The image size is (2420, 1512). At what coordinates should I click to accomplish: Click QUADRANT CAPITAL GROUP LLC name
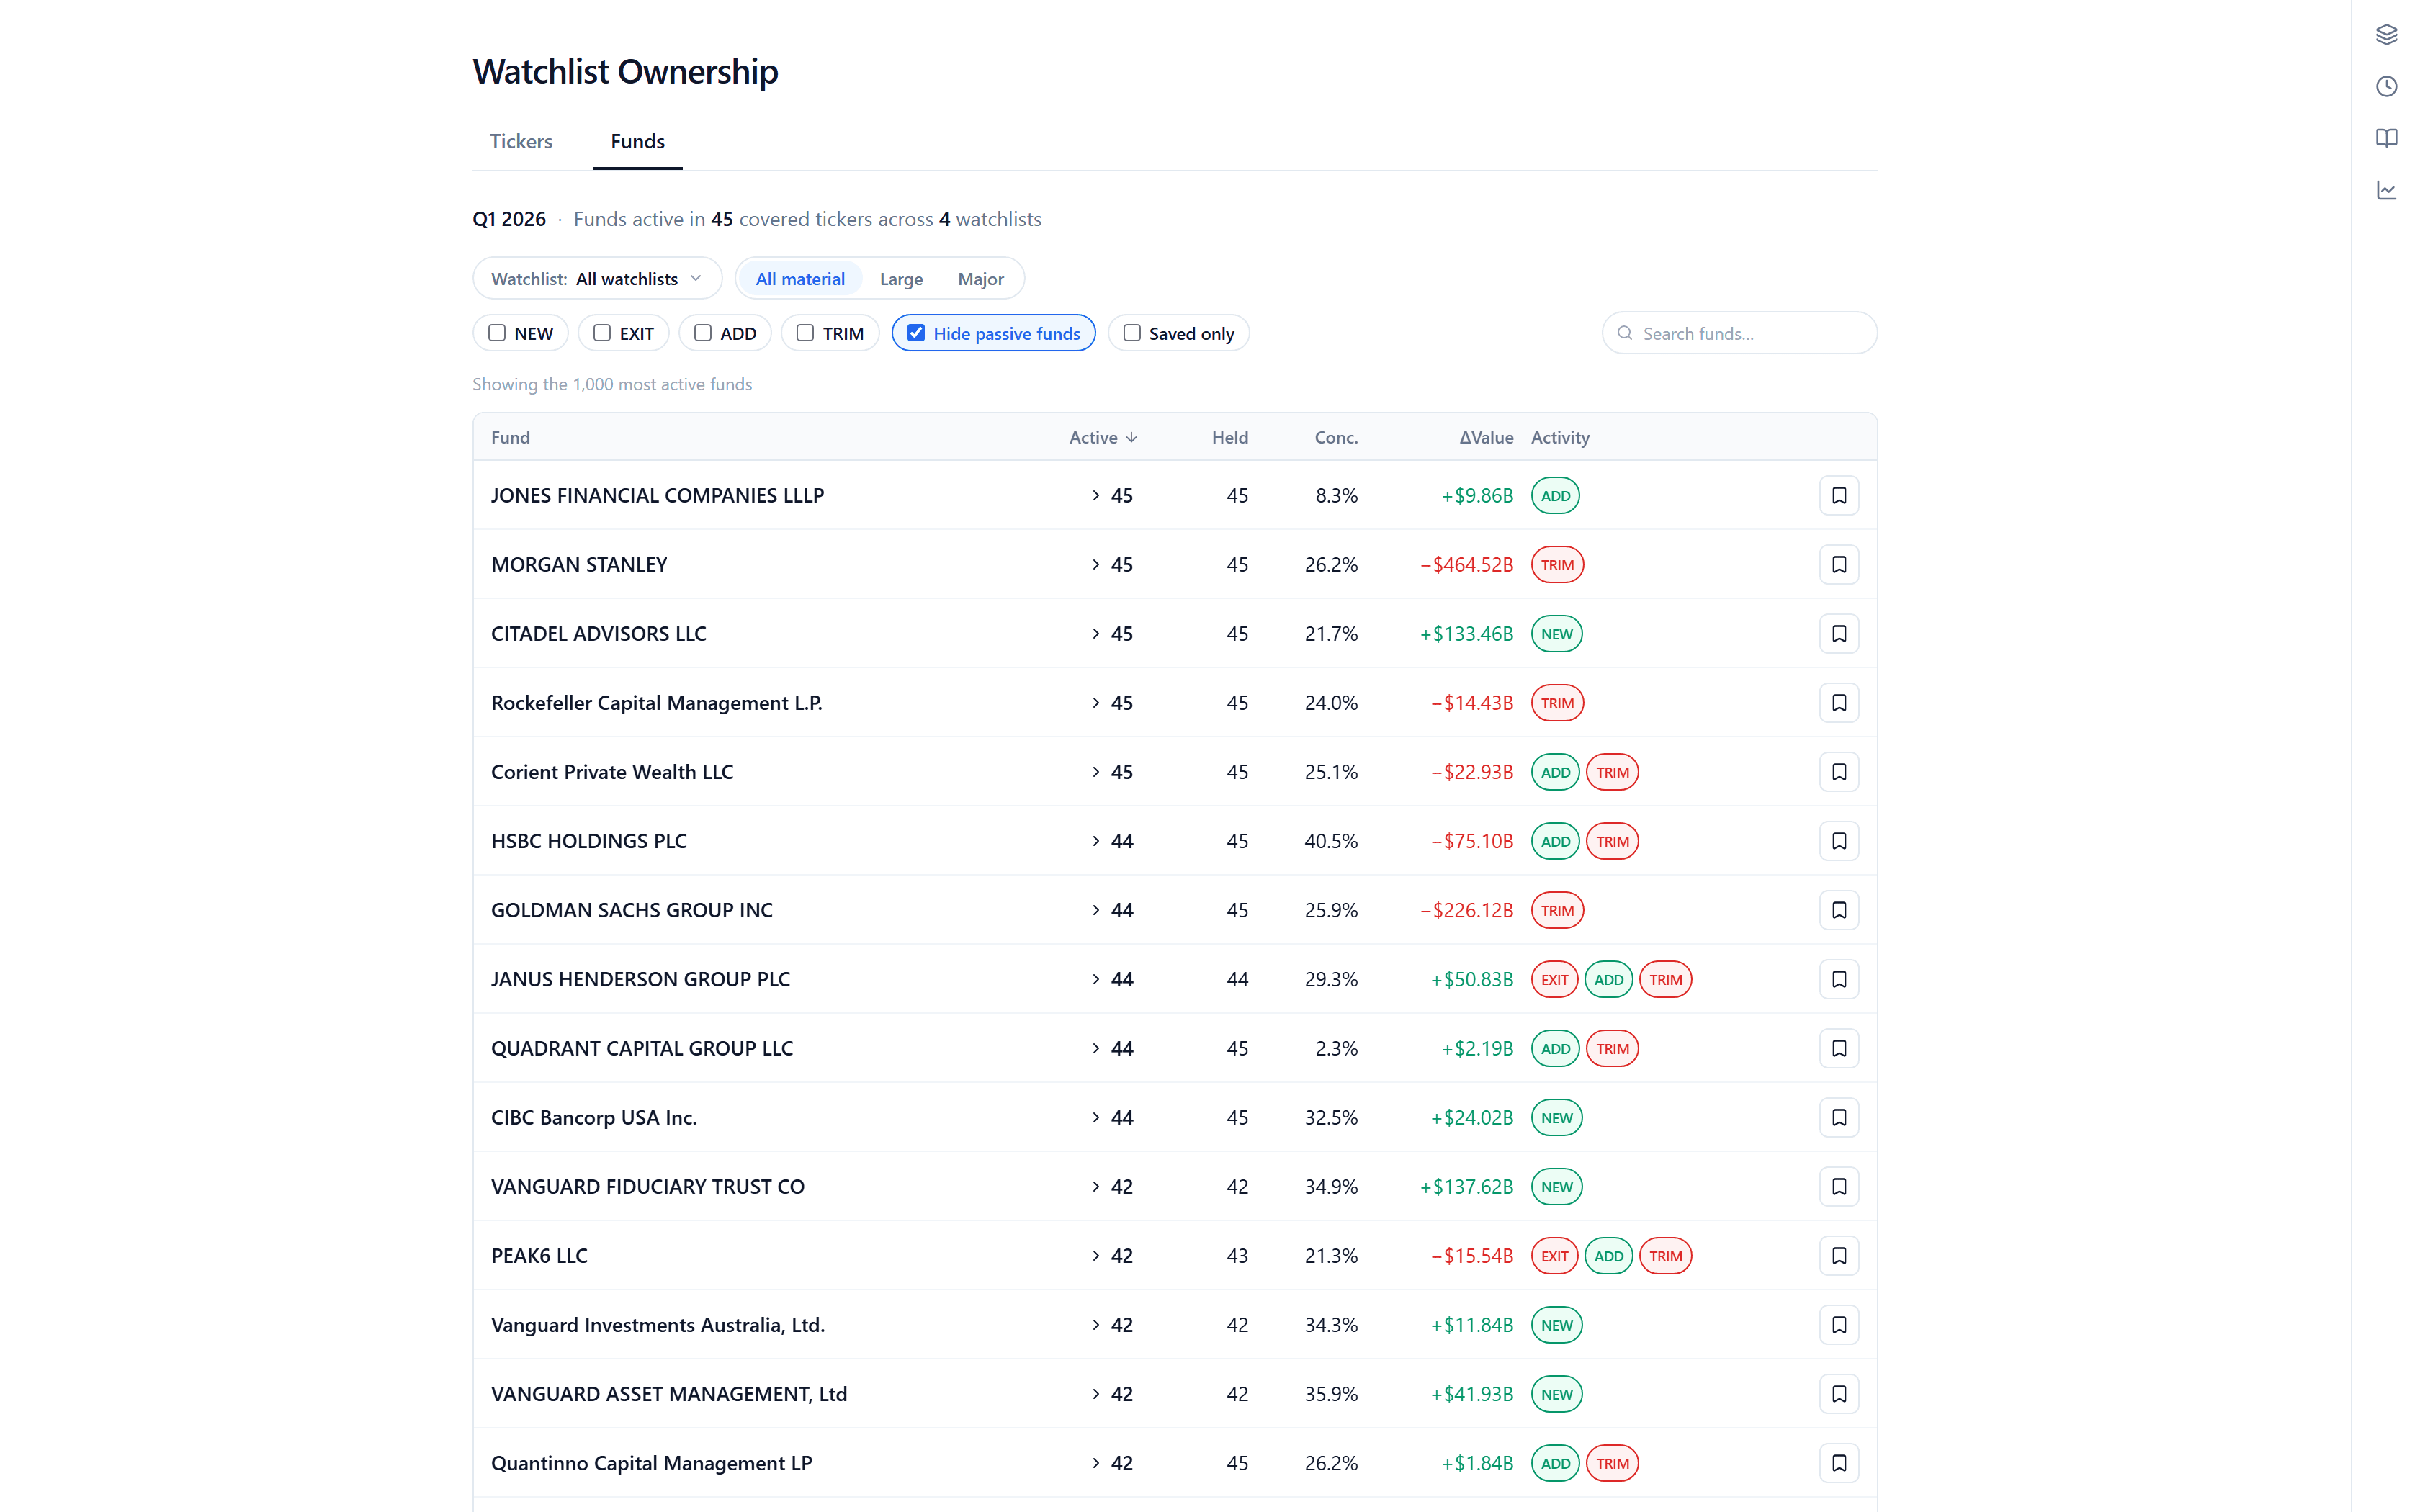[642, 1048]
